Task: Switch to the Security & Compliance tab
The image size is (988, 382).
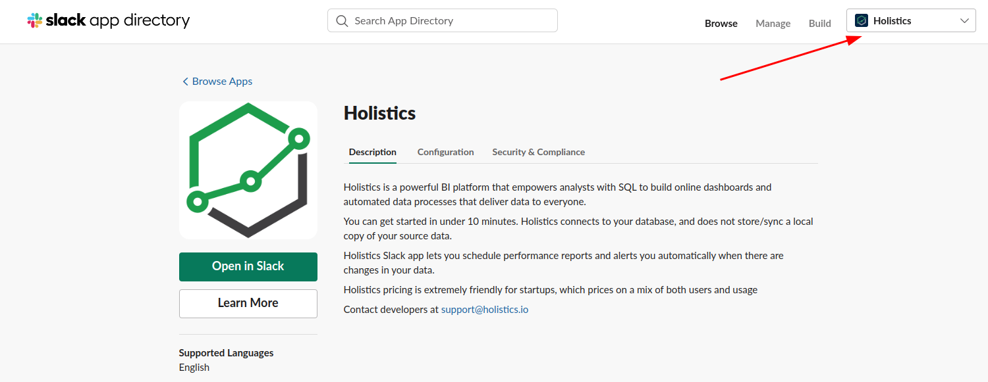Action: tap(539, 152)
